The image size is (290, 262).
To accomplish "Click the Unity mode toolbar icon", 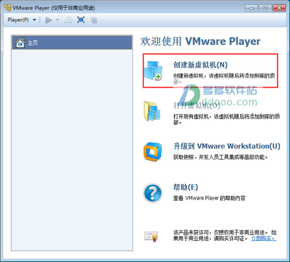I will click(94, 20).
